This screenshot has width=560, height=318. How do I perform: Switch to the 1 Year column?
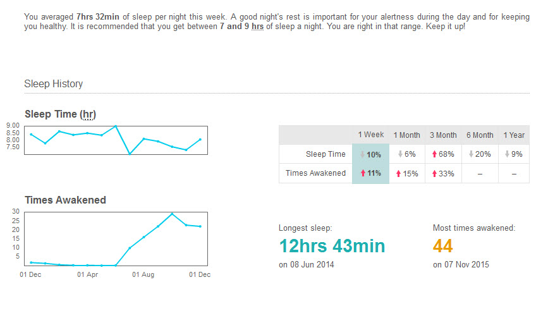(x=514, y=135)
